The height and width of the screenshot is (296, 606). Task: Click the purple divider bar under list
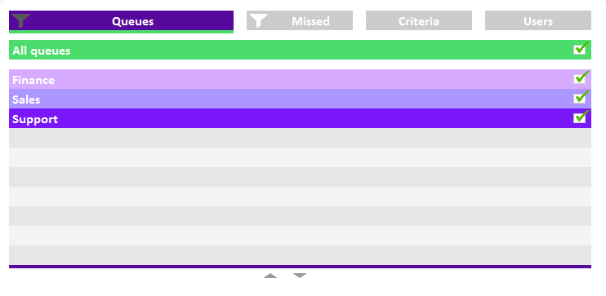click(300, 267)
